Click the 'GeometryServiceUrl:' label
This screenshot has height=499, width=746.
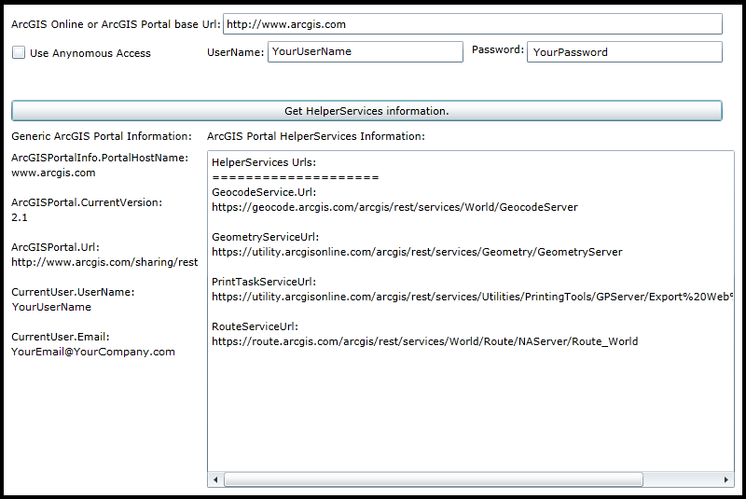pyautogui.click(x=266, y=236)
